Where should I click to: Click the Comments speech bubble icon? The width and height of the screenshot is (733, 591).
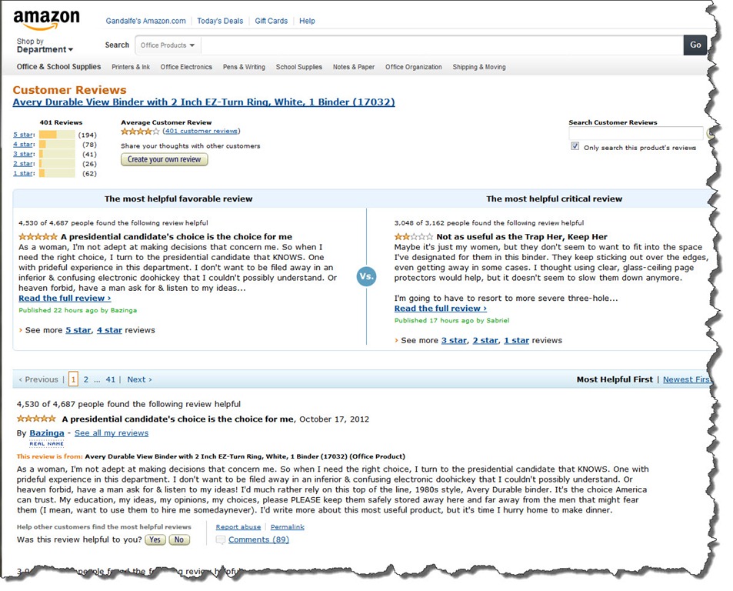point(221,540)
